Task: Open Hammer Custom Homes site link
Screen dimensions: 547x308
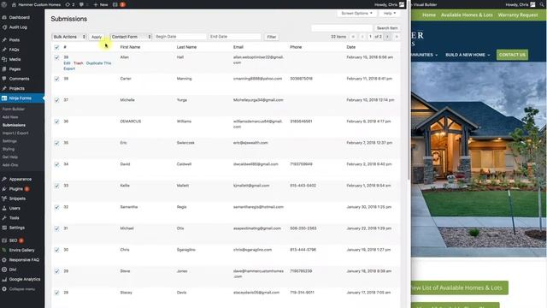Action: click(36, 4)
